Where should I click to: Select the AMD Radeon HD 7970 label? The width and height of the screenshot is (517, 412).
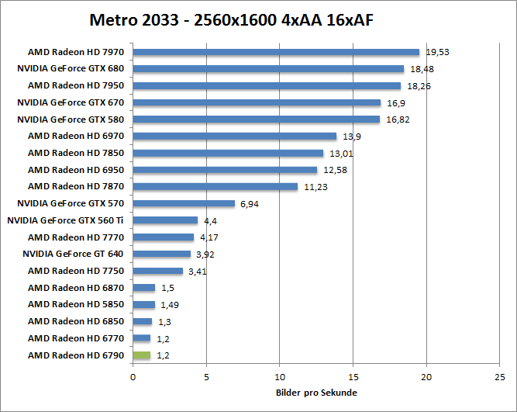click(76, 52)
